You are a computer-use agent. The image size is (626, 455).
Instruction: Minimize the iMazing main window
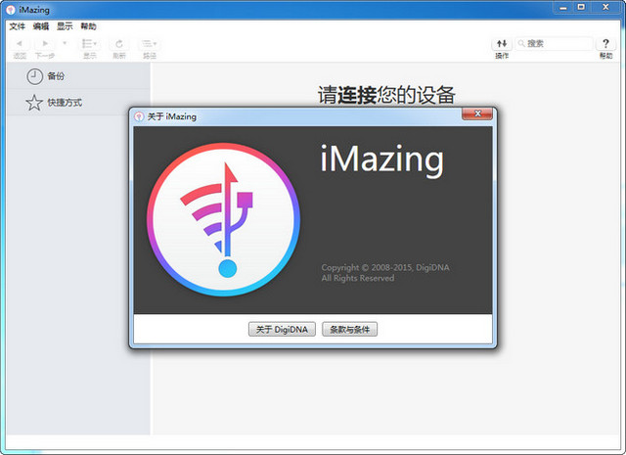click(563, 8)
